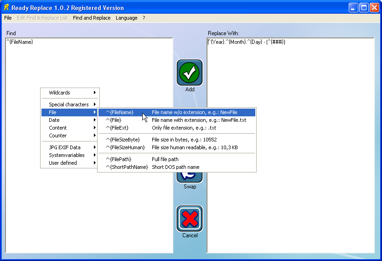The width and height of the screenshot is (382, 261).
Task: Click the Add label under the checkmark
Action: click(190, 89)
